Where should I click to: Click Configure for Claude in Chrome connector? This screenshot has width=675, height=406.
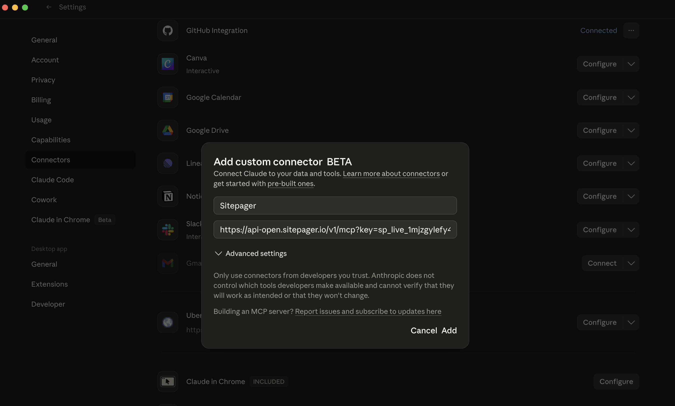pos(616,381)
